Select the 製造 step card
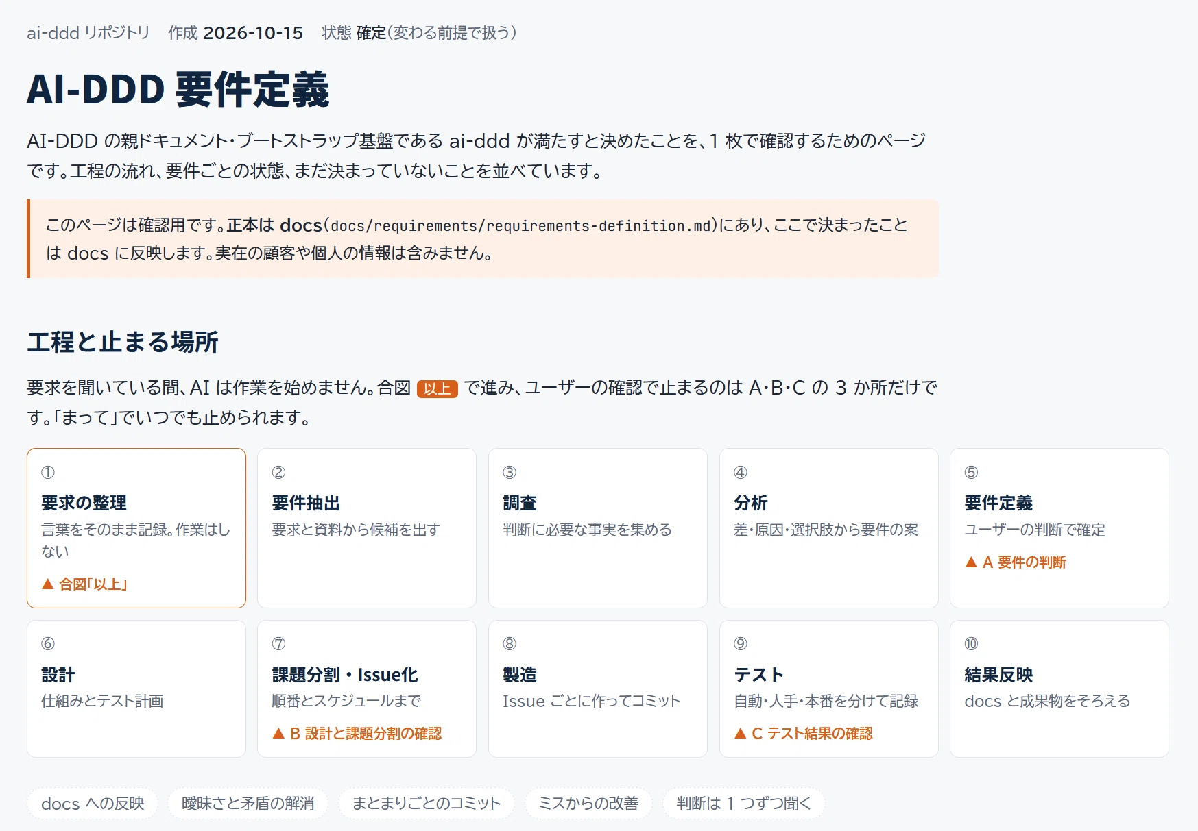Screen dimensions: 1198x831 point(598,689)
